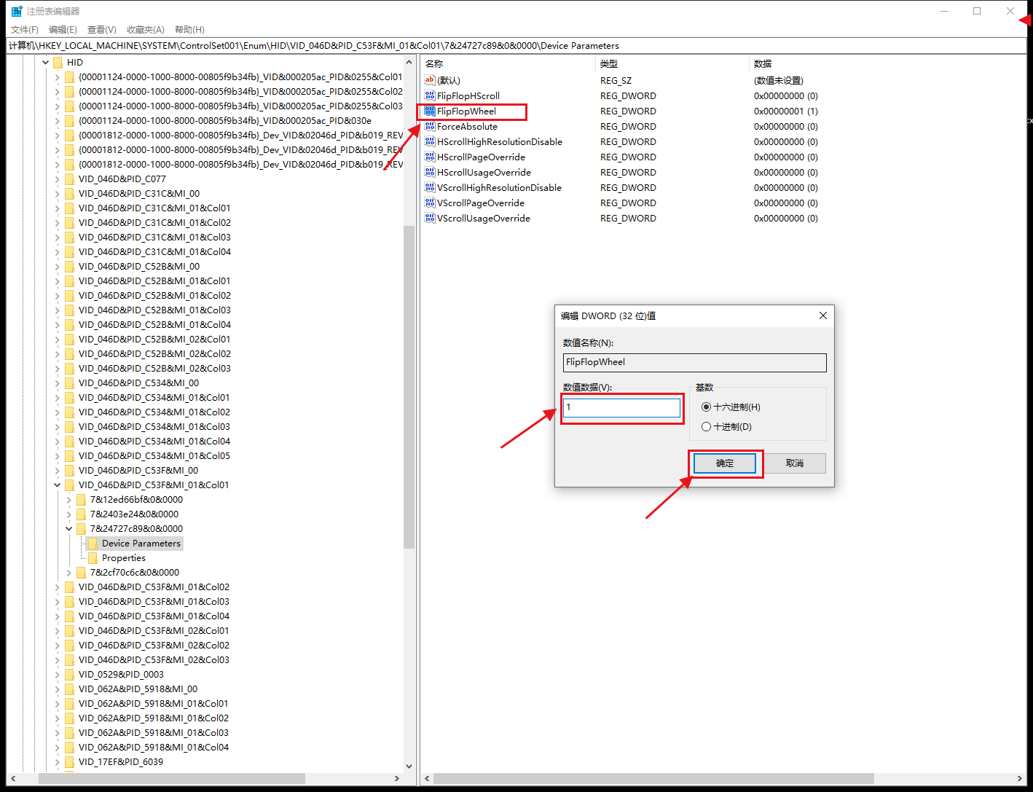Viewport: 1033px width, 792px height.
Task: Click the VScrollHighResolutionDisable DWORD icon
Action: 430,187
